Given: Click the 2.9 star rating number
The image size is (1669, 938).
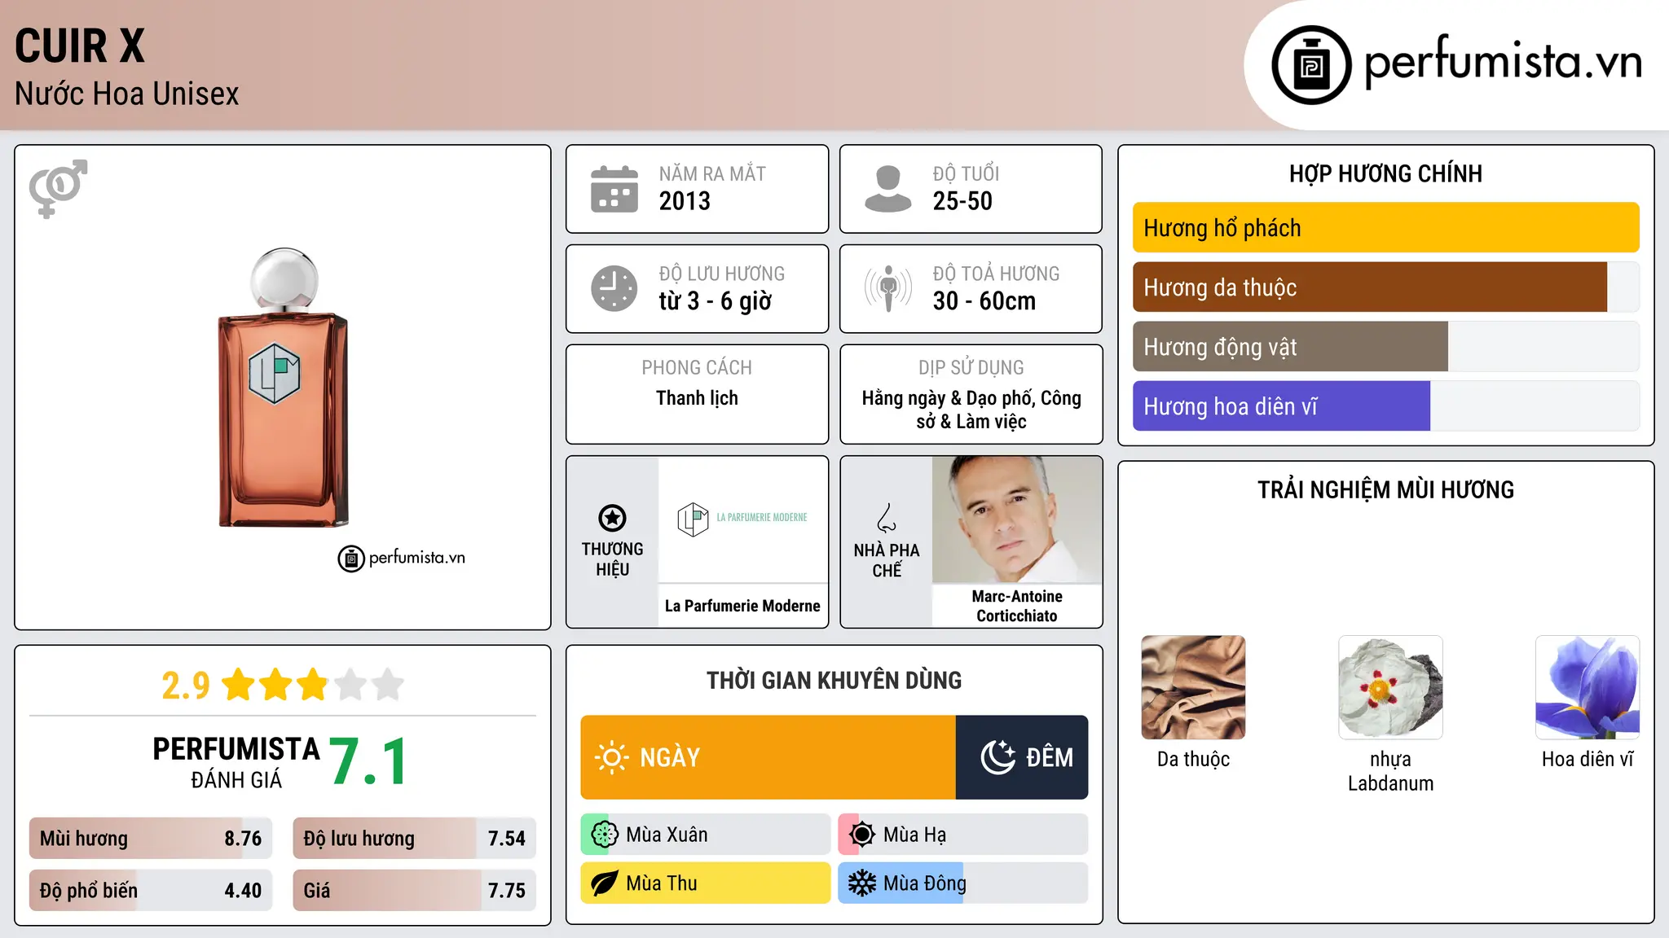Looking at the screenshot, I should click(186, 686).
